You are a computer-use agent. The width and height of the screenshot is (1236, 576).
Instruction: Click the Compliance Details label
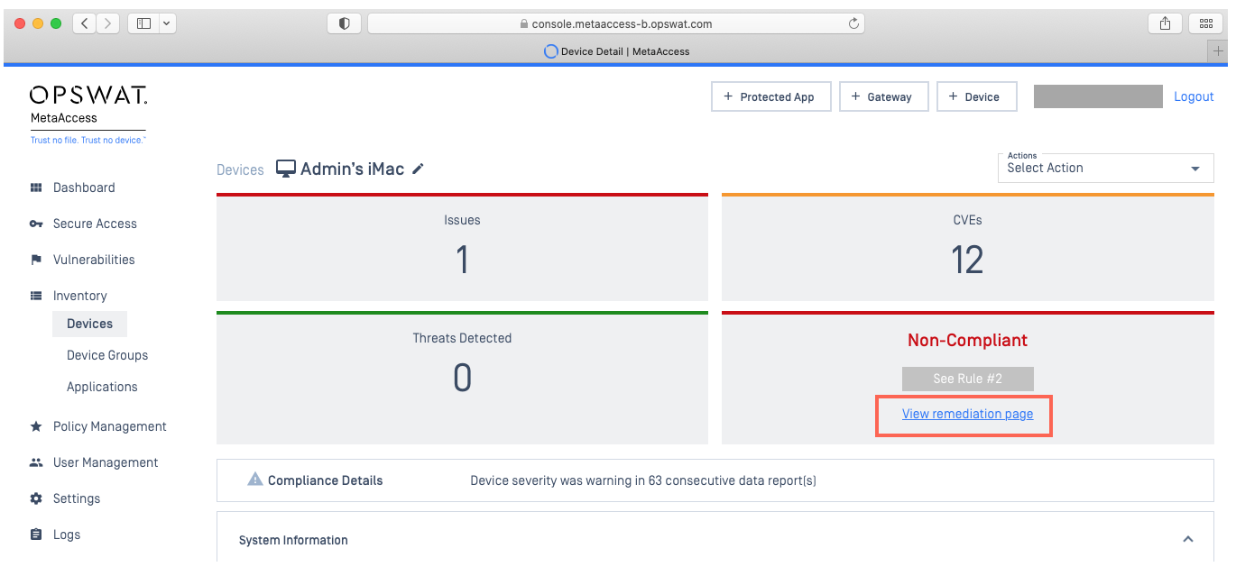pyautogui.click(x=325, y=480)
